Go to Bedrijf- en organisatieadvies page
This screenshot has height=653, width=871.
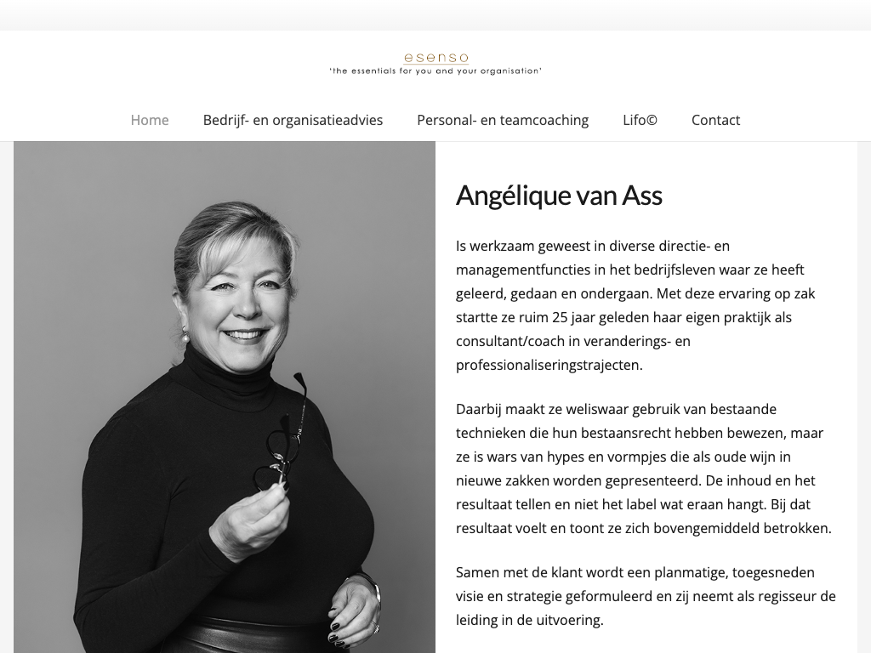coord(293,120)
